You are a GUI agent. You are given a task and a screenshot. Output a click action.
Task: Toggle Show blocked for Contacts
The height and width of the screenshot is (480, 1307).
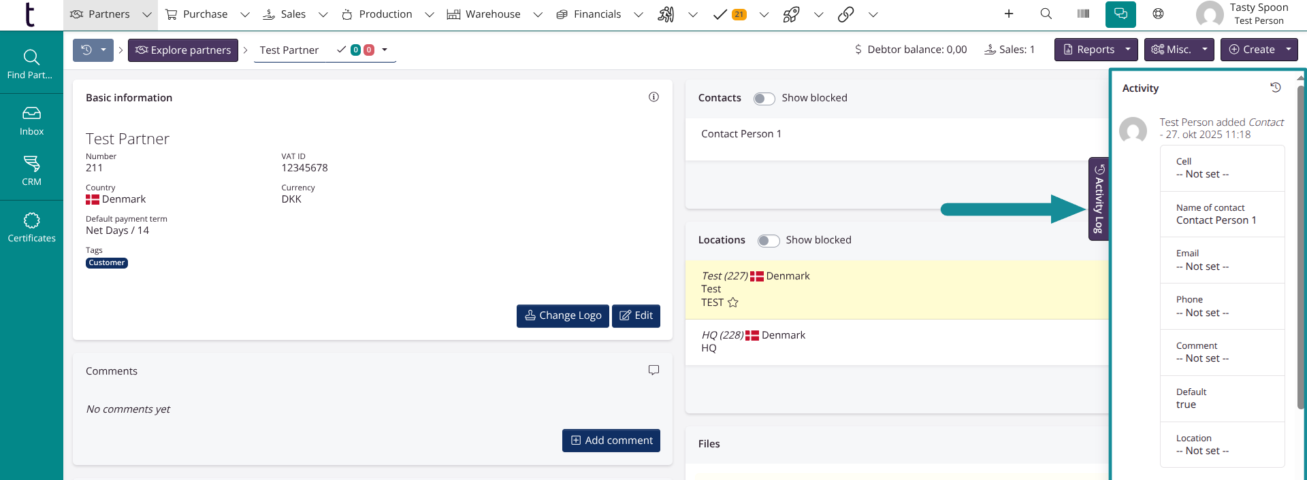764,99
